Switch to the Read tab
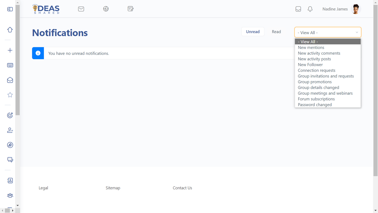The width and height of the screenshot is (378, 213). (276, 32)
